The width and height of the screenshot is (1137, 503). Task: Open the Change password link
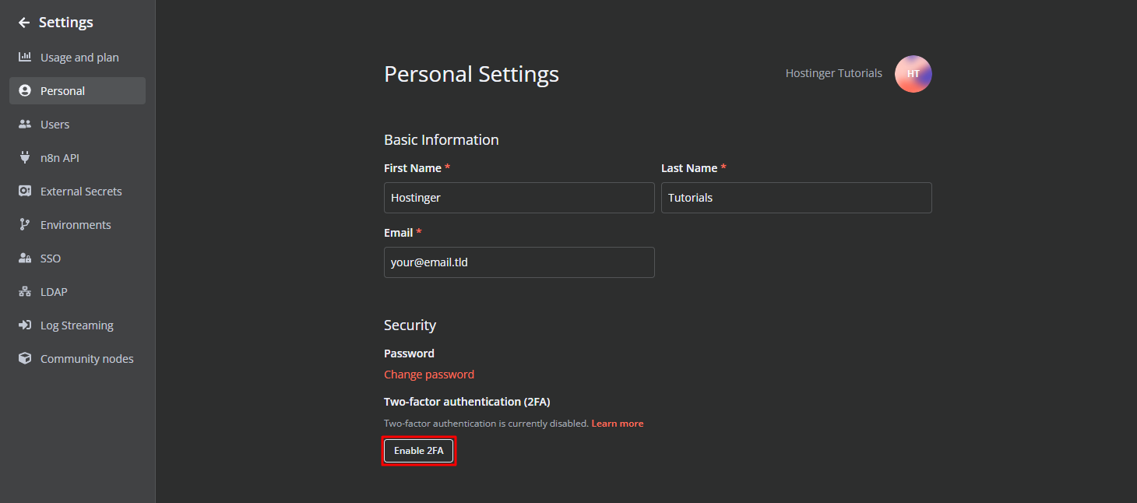428,374
